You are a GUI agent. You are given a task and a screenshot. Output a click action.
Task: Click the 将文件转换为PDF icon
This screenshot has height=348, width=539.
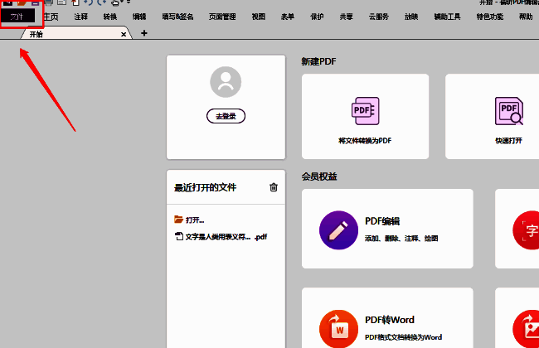[x=366, y=111]
